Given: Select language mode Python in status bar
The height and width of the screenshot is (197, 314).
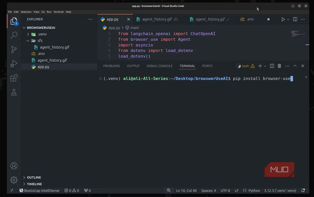Looking at the screenshot, I should pos(254,191).
